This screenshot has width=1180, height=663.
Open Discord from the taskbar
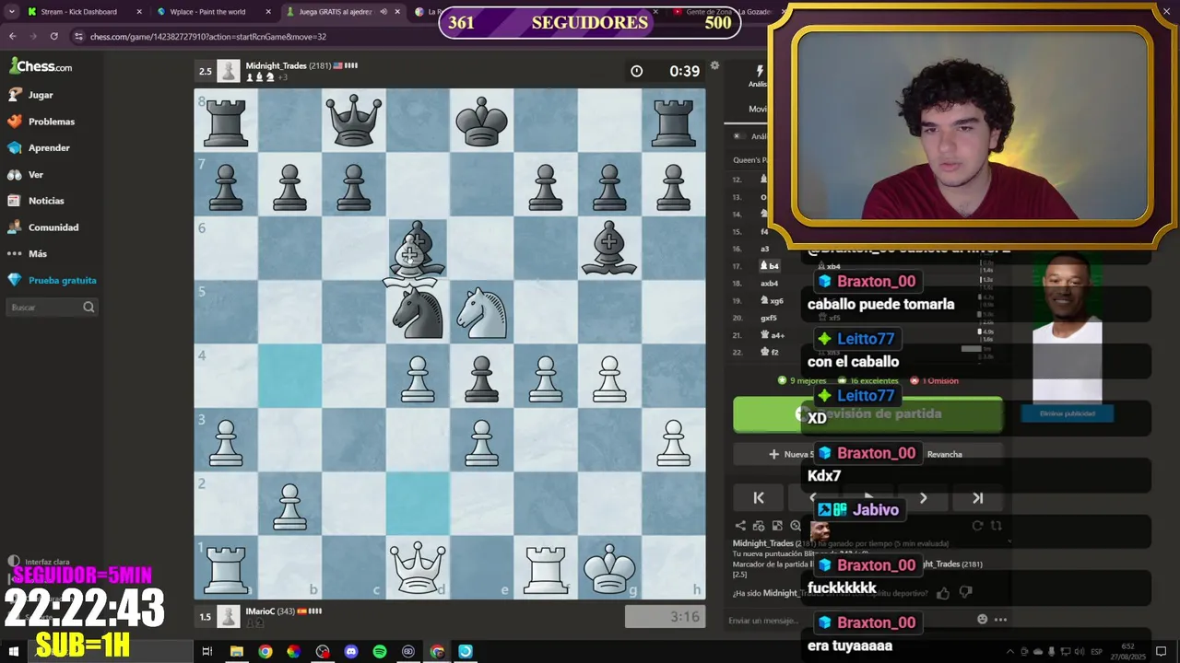[x=350, y=651]
